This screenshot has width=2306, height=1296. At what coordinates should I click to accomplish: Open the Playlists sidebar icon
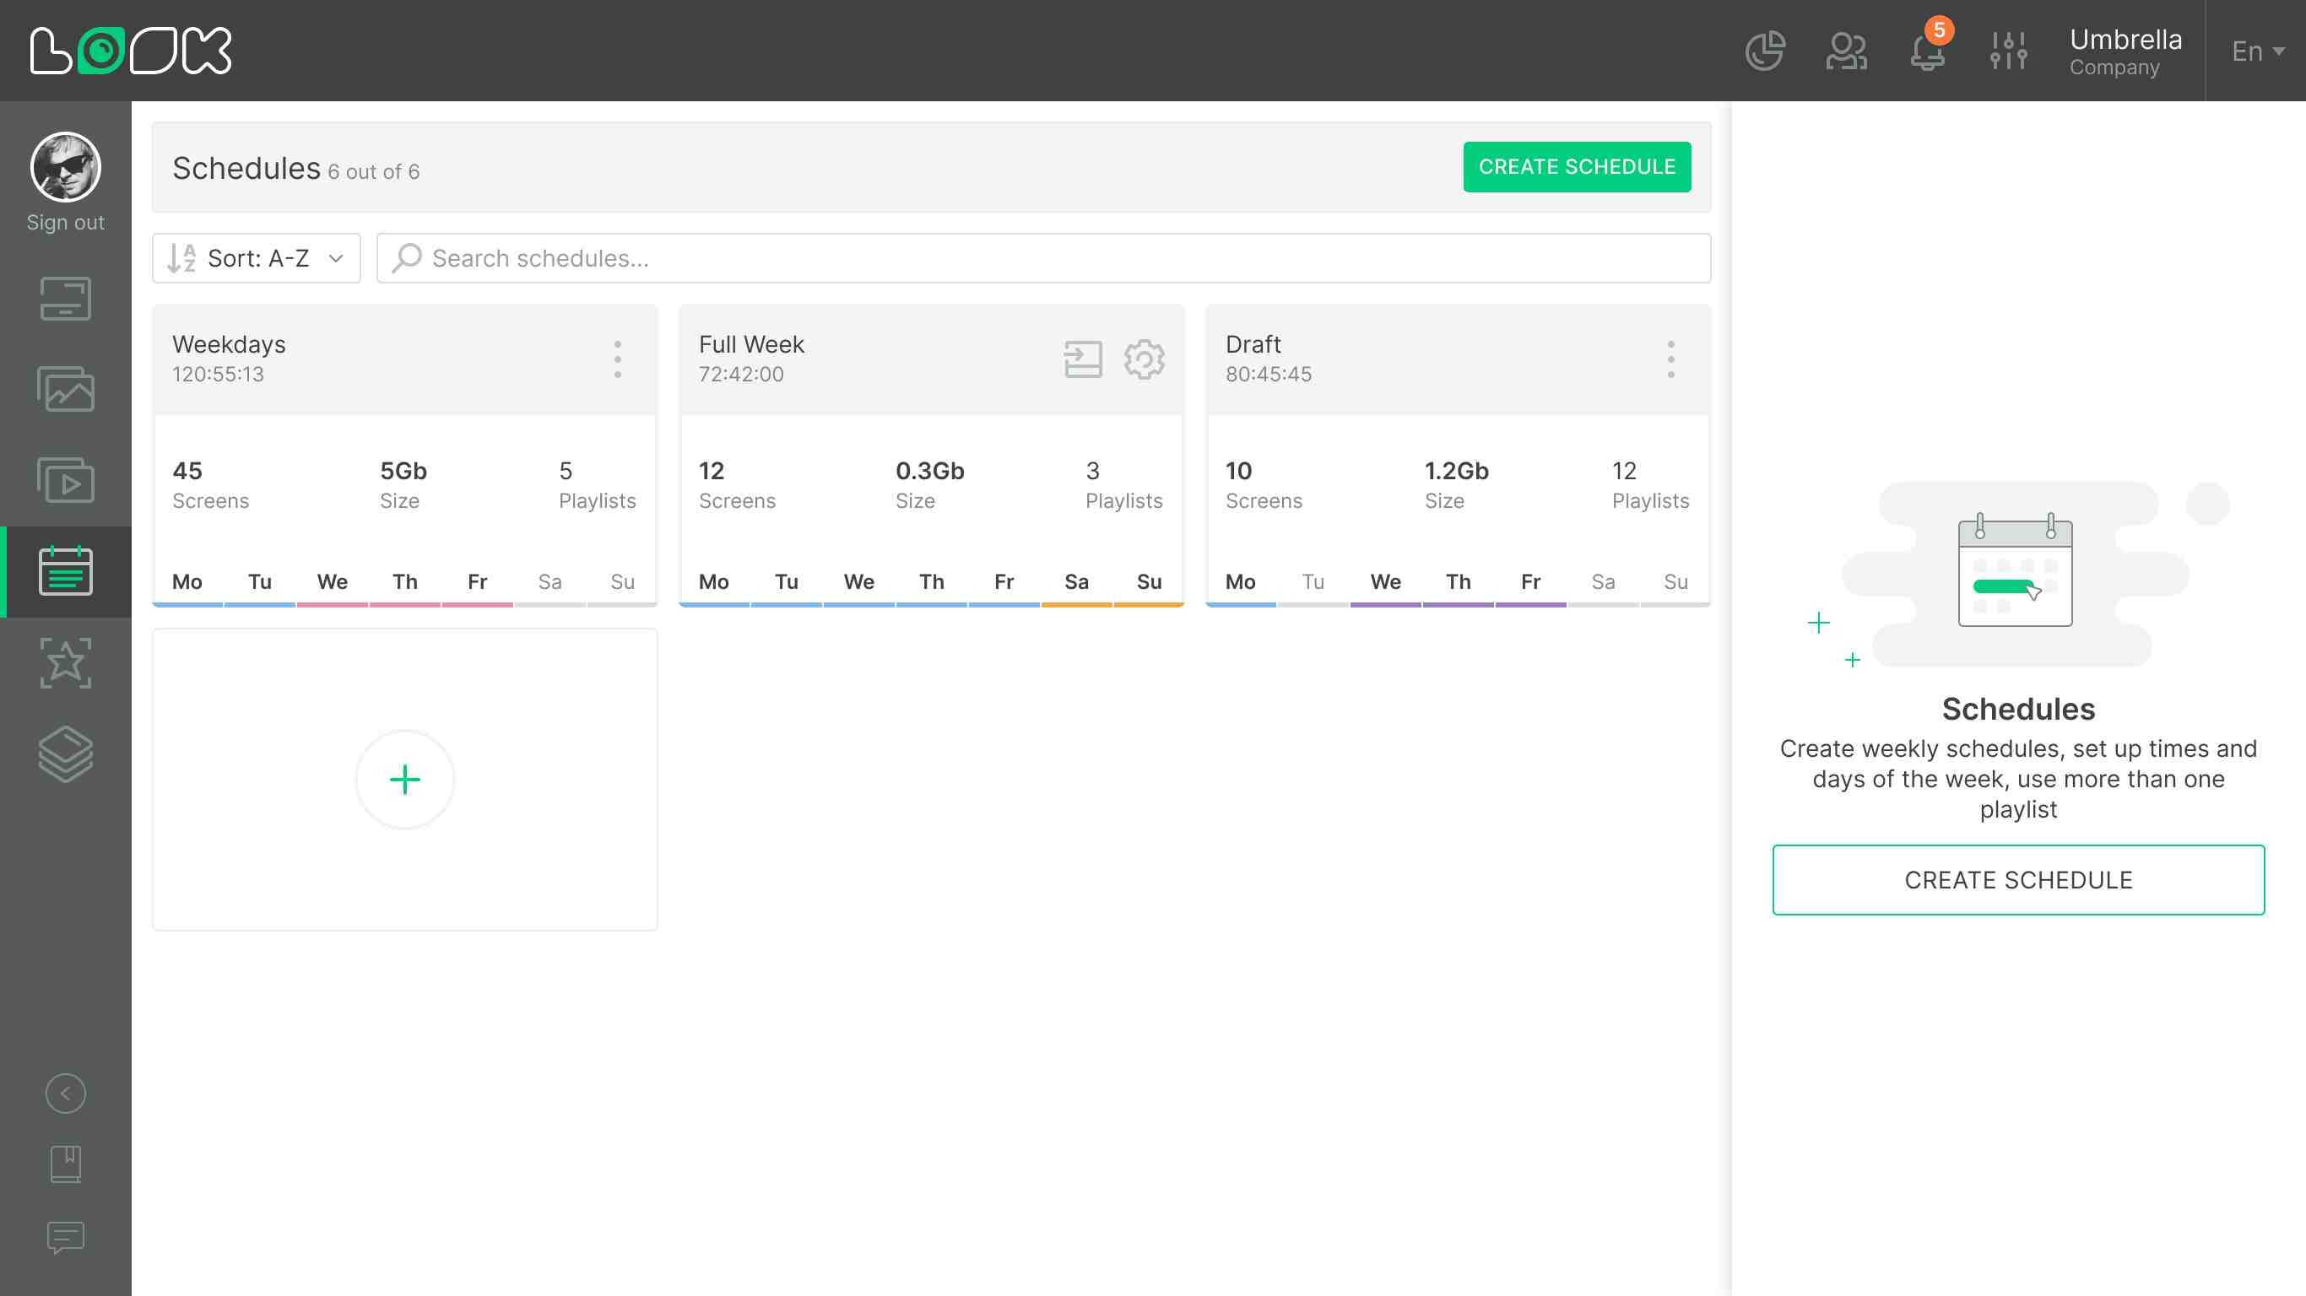point(65,481)
